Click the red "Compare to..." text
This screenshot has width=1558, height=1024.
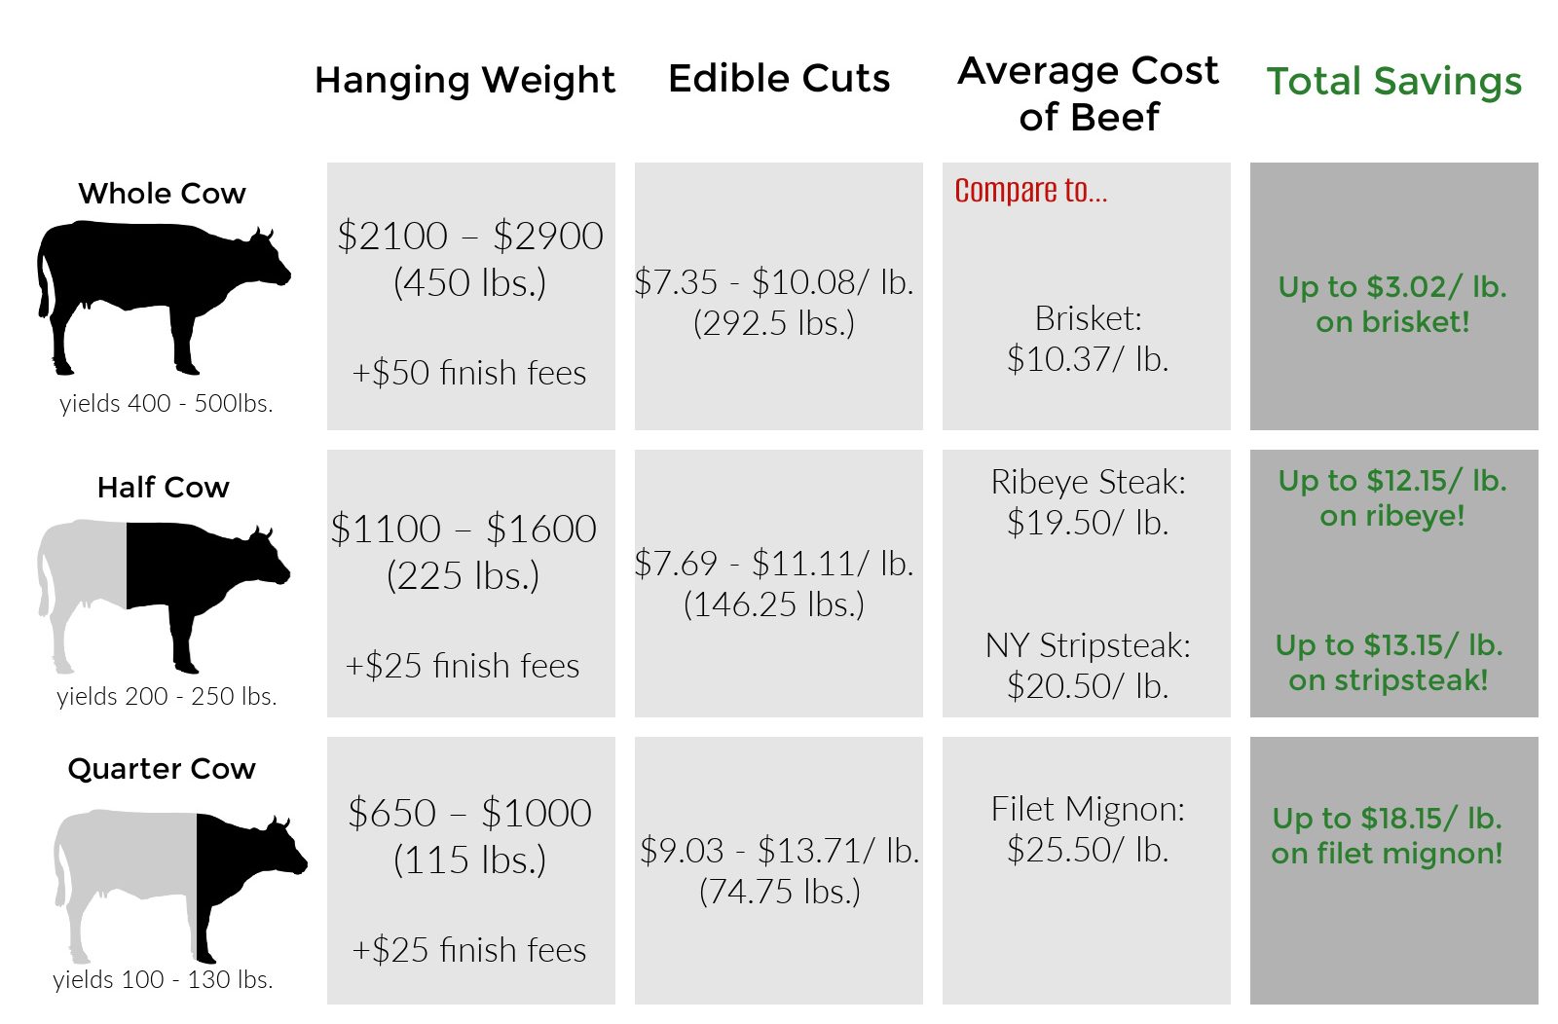click(x=1030, y=191)
